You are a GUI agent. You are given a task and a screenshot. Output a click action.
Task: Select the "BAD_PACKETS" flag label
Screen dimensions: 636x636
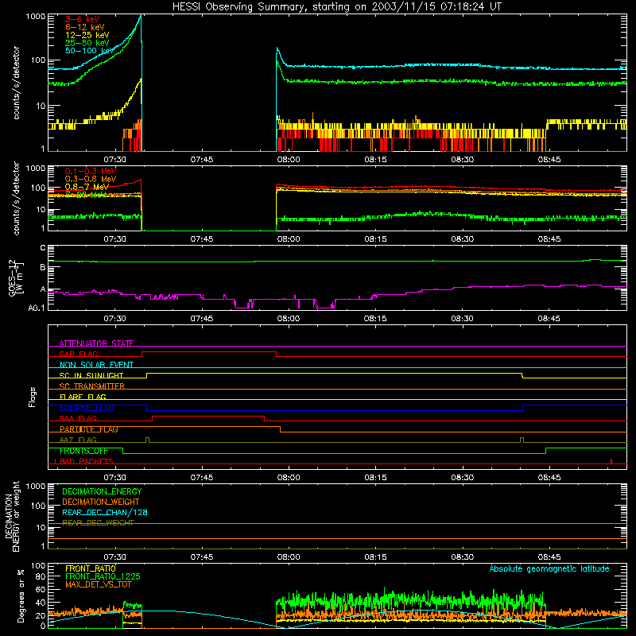click(86, 461)
